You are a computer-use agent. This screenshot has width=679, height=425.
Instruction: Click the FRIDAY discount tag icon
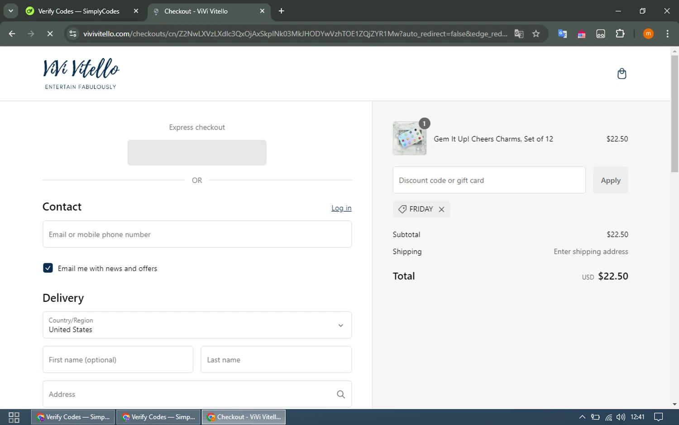(402, 209)
